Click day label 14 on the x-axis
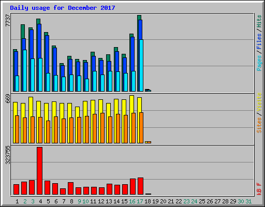 click(x=116, y=201)
